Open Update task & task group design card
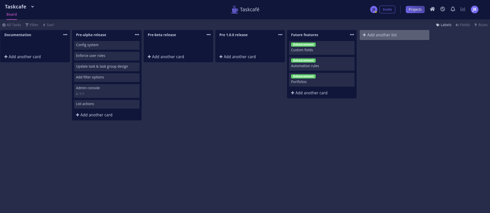490x213 pixels. click(107, 67)
